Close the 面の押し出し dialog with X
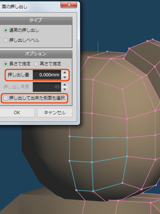The image size is (160, 214). click(69, 5)
